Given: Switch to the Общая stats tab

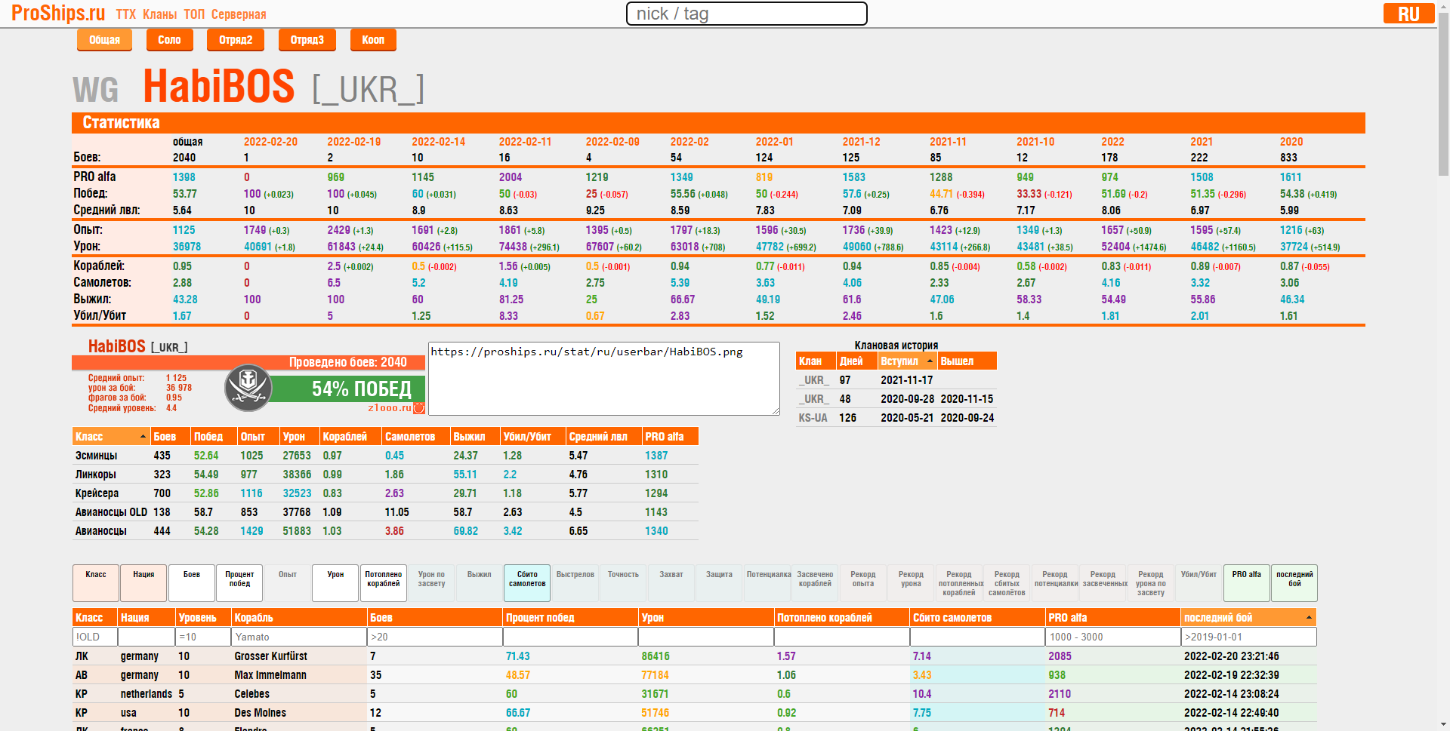Looking at the screenshot, I should [104, 40].
